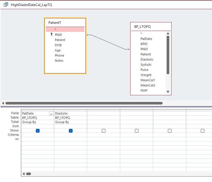Click the Sort cell for PatDate column

point(38,126)
